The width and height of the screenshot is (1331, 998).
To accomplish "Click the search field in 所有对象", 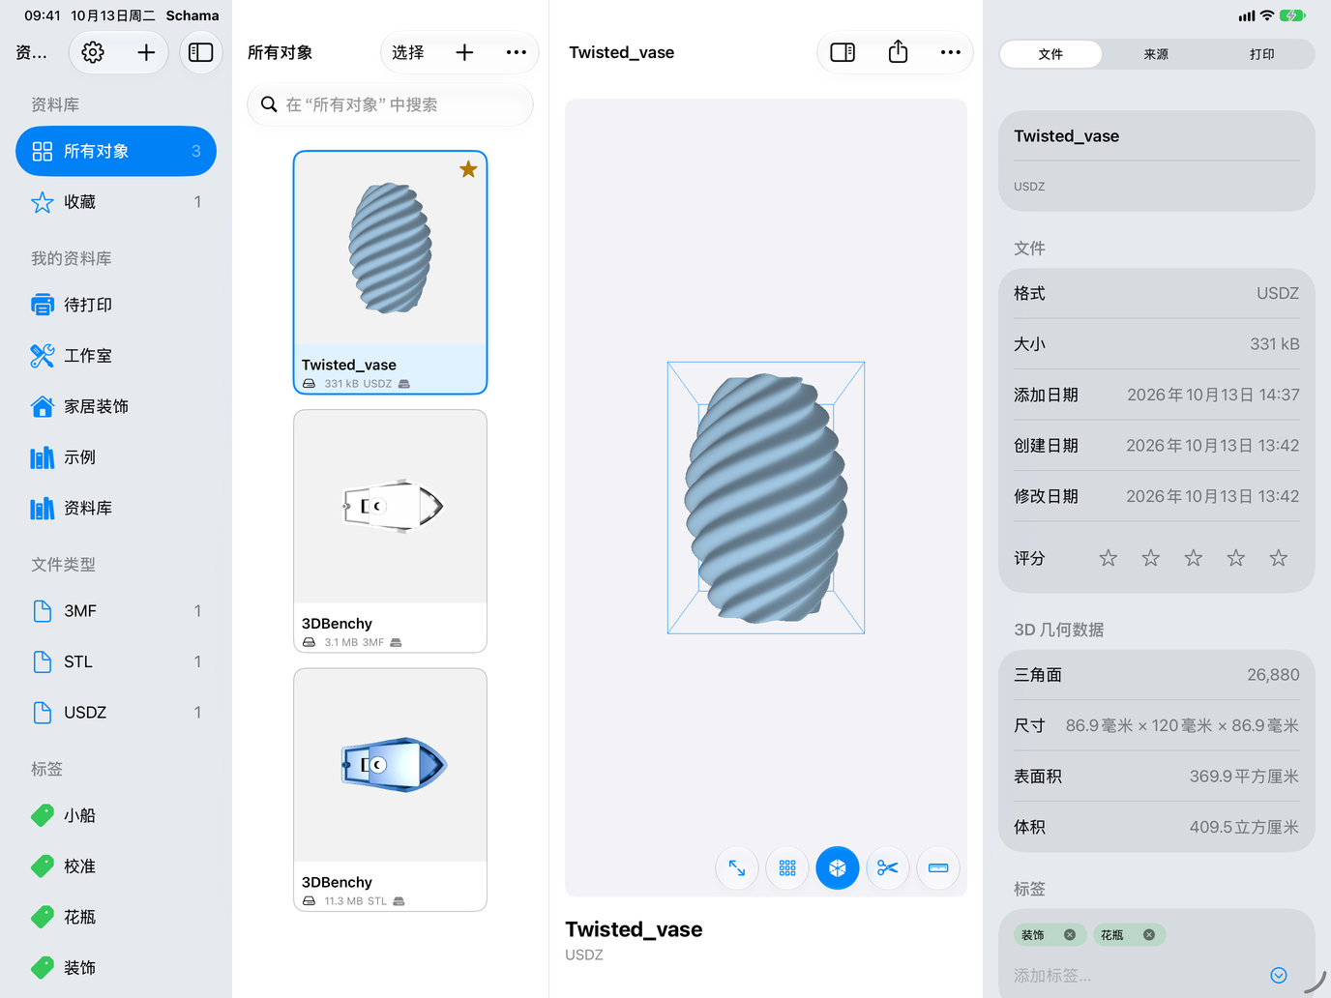I will coord(390,104).
